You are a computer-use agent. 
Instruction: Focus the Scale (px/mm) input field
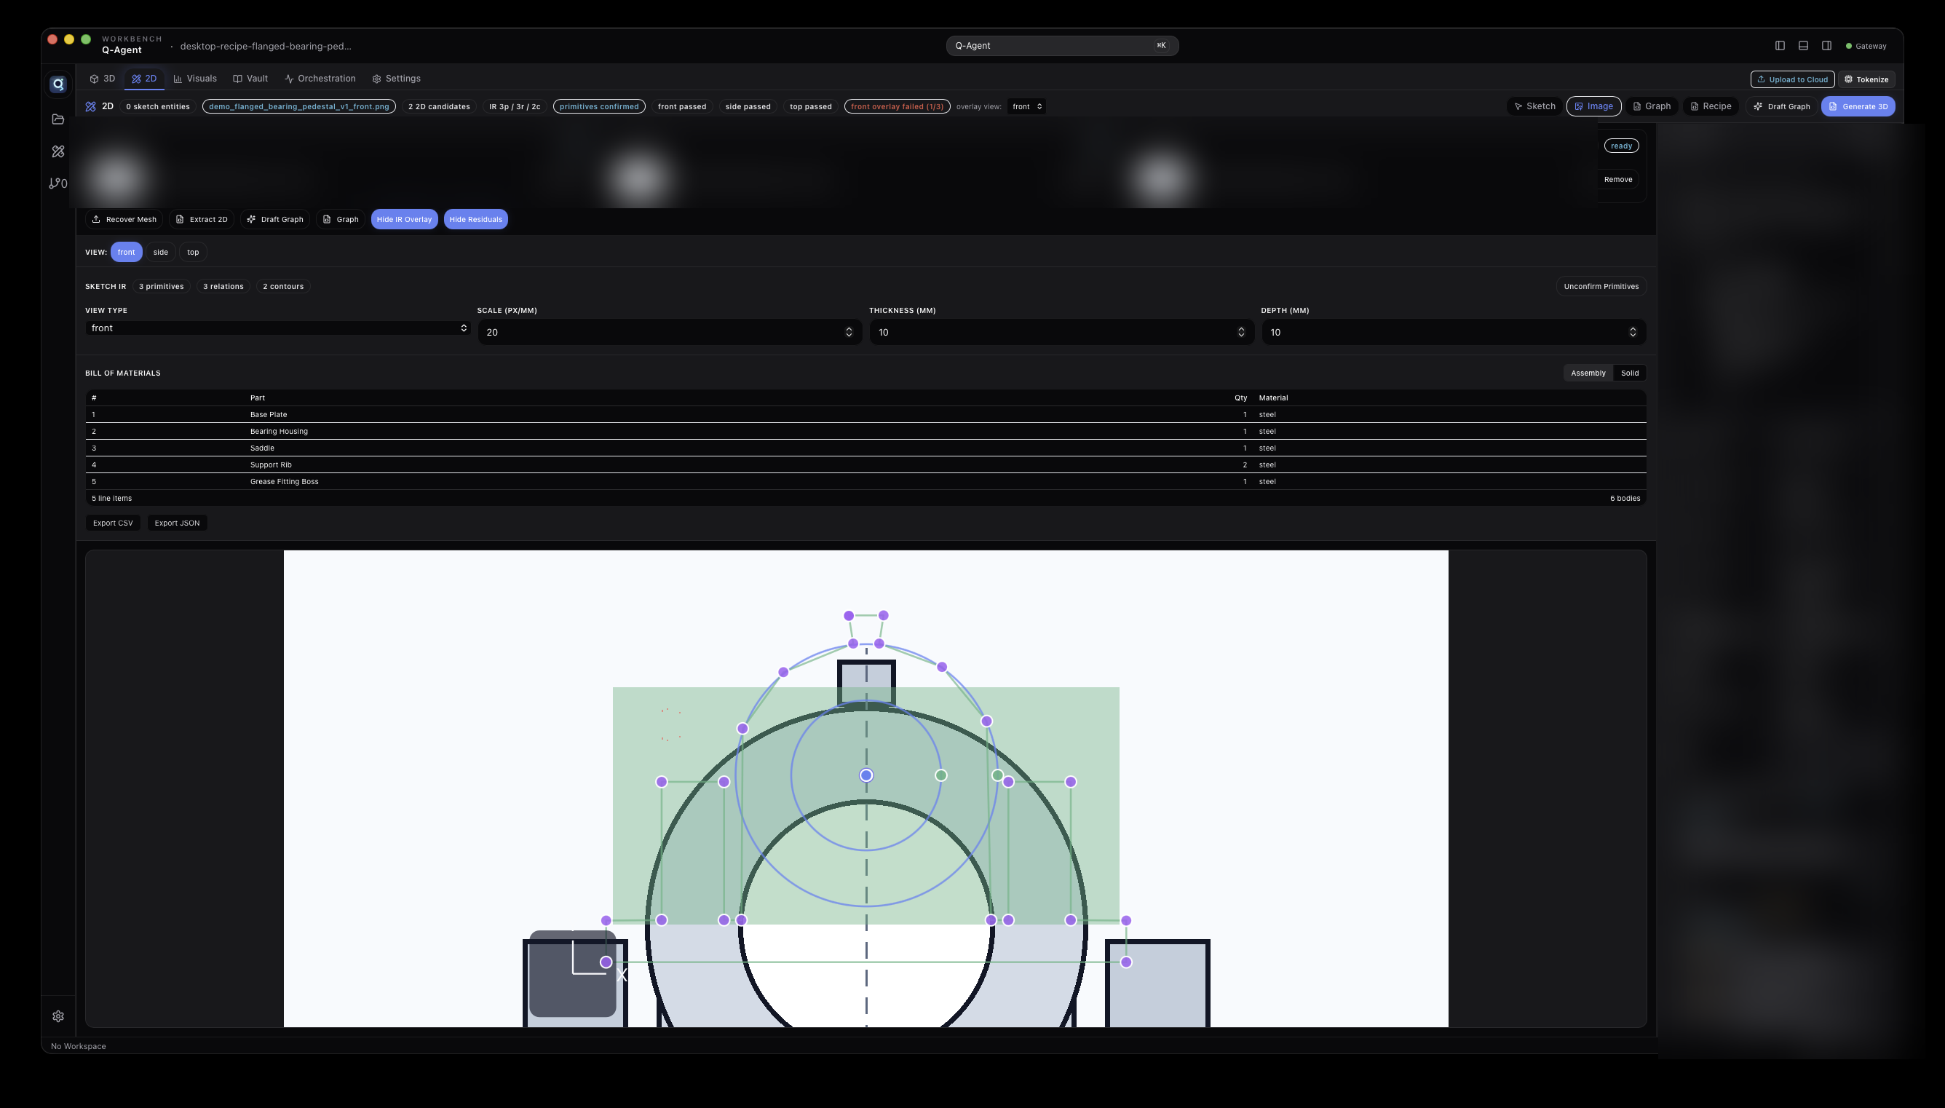point(670,332)
